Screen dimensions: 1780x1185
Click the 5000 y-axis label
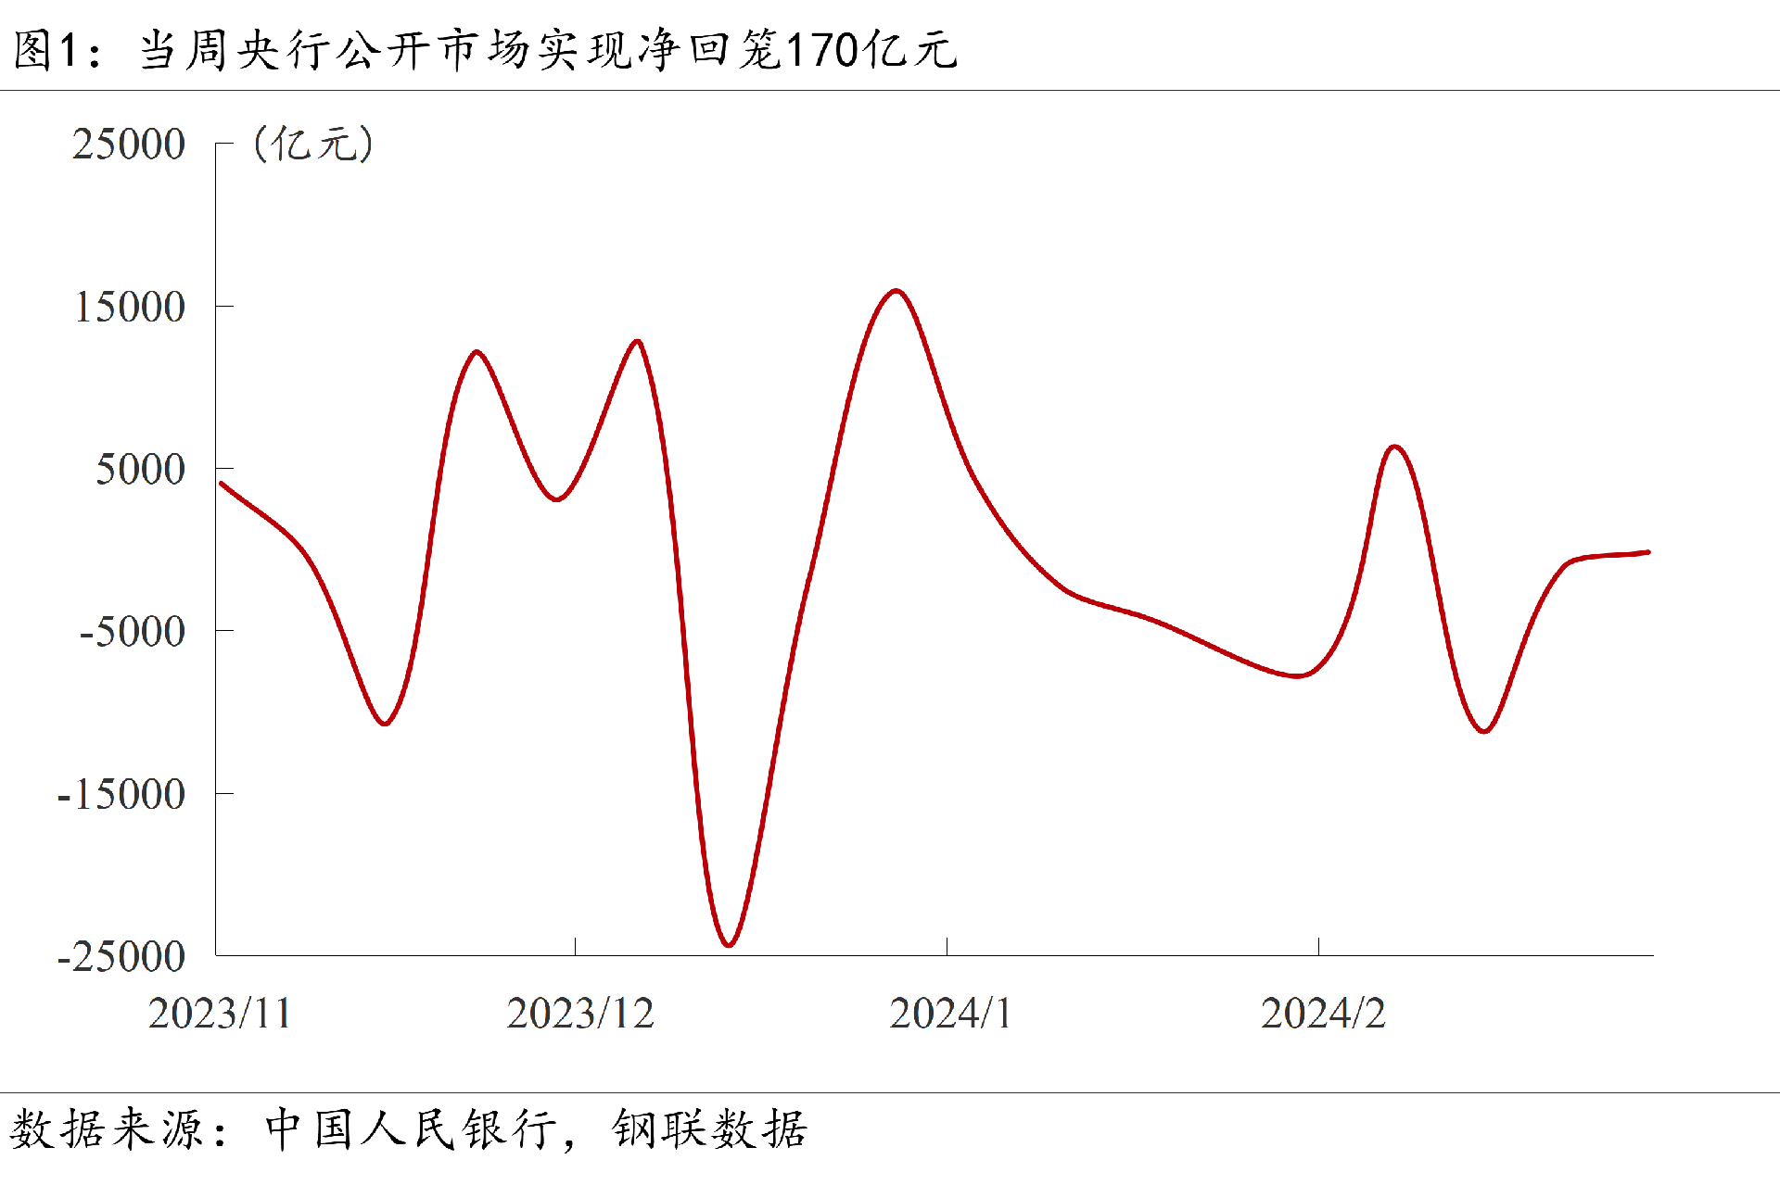[140, 470]
